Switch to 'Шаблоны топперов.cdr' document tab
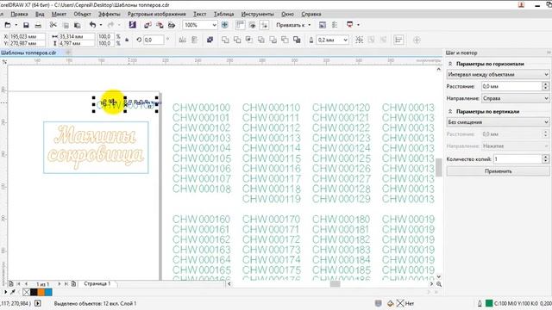The height and width of the screenshot is (310, 552). [28, 53]
